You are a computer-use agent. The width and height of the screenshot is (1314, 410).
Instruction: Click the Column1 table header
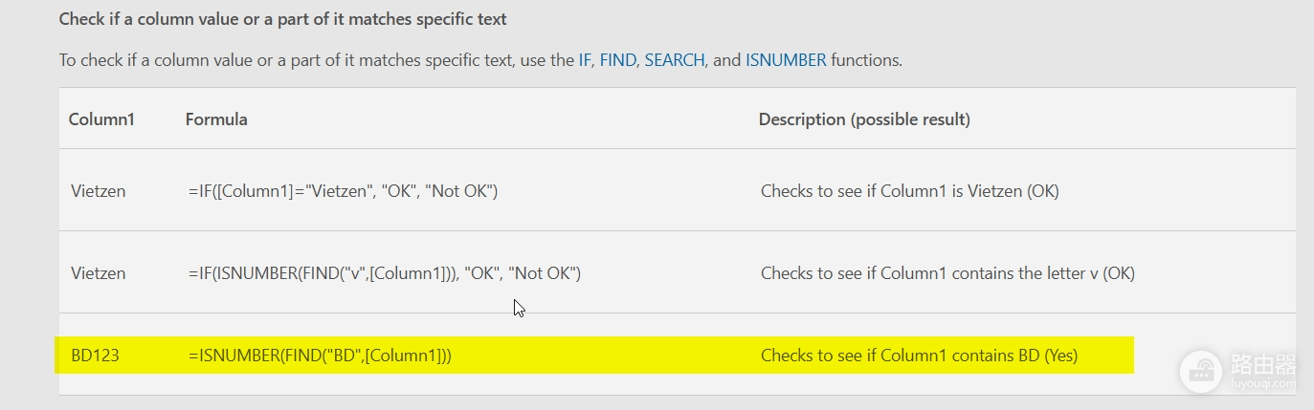click(x=101, y=119)
